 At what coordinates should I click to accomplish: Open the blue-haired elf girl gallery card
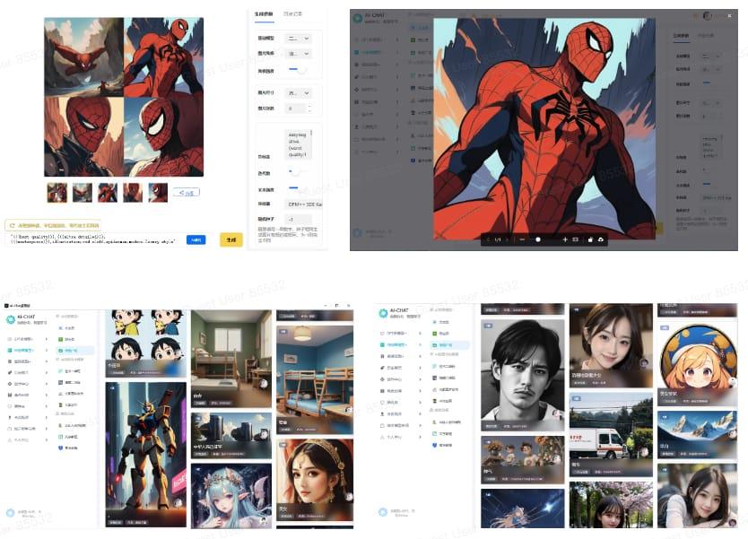(x=231, y=496)
